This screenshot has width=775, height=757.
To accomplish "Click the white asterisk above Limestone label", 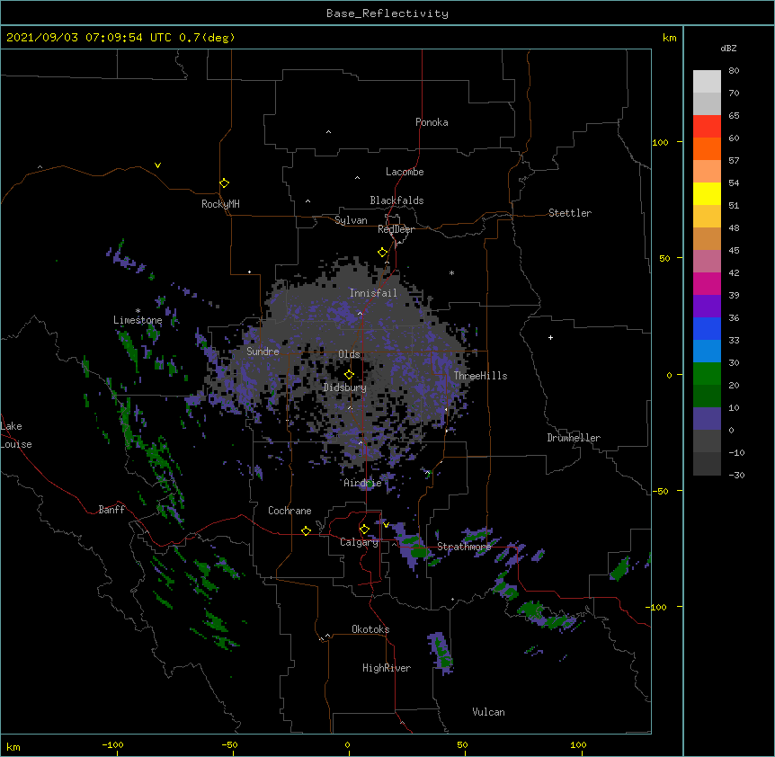I will (138, 311).
